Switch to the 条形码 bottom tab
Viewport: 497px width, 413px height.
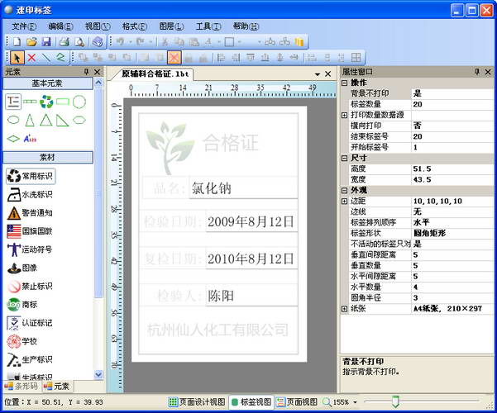[22, 386]
